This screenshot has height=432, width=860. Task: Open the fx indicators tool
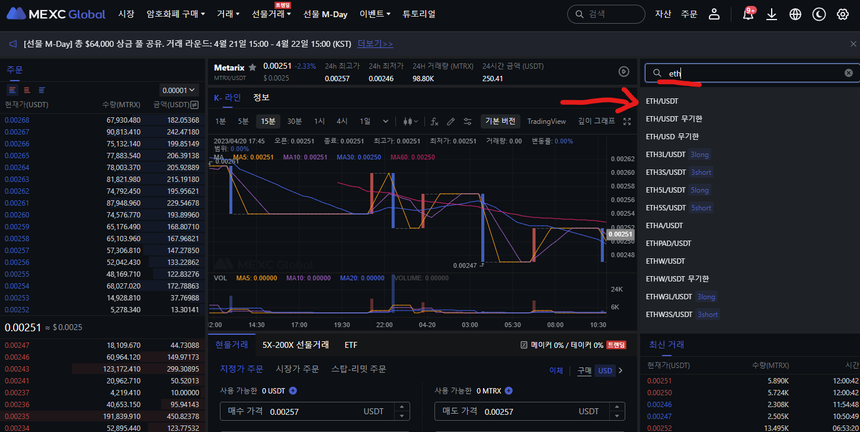(434, 121)
